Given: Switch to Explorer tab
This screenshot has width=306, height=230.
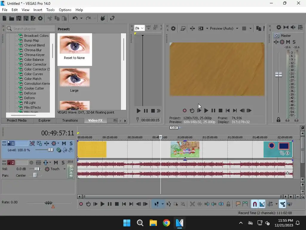Looking at the screenshot, I should pos(45,120).
